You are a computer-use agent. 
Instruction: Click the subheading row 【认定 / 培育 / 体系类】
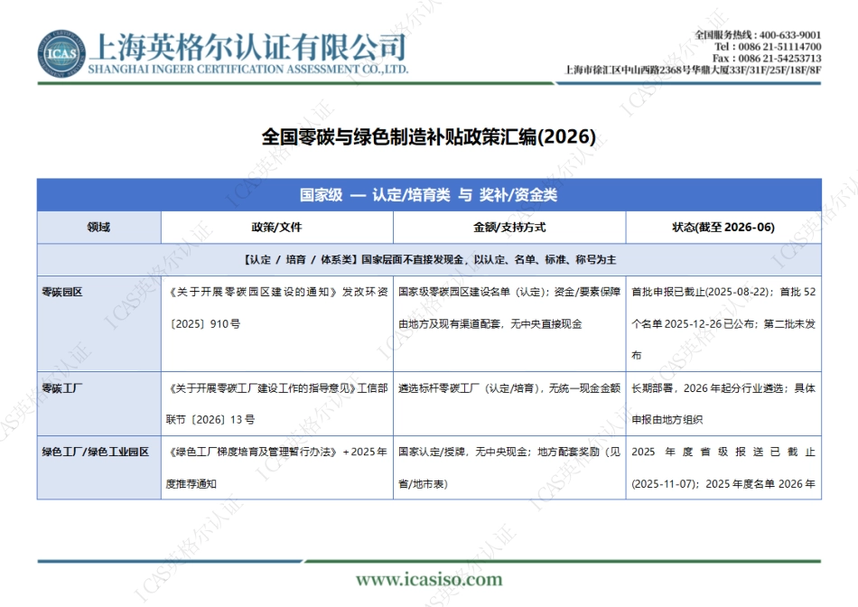coord(429,259)
